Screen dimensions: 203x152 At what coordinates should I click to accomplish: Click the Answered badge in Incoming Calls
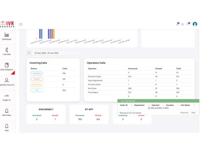[37, 73]
